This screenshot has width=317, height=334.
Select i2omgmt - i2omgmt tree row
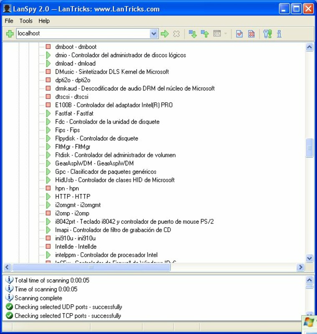coord(78,205)
